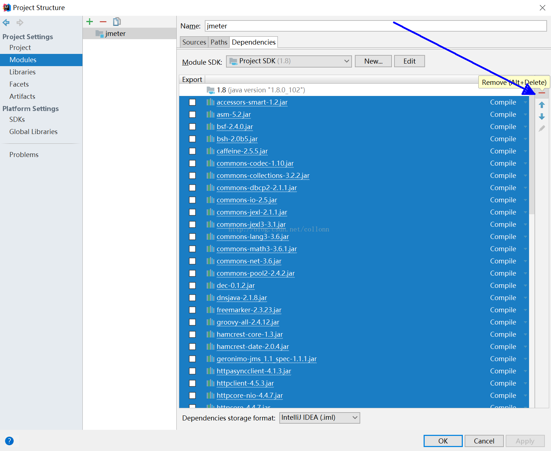Click the Edit SDK button
The image size is (551, 451).
pos(409,61)
